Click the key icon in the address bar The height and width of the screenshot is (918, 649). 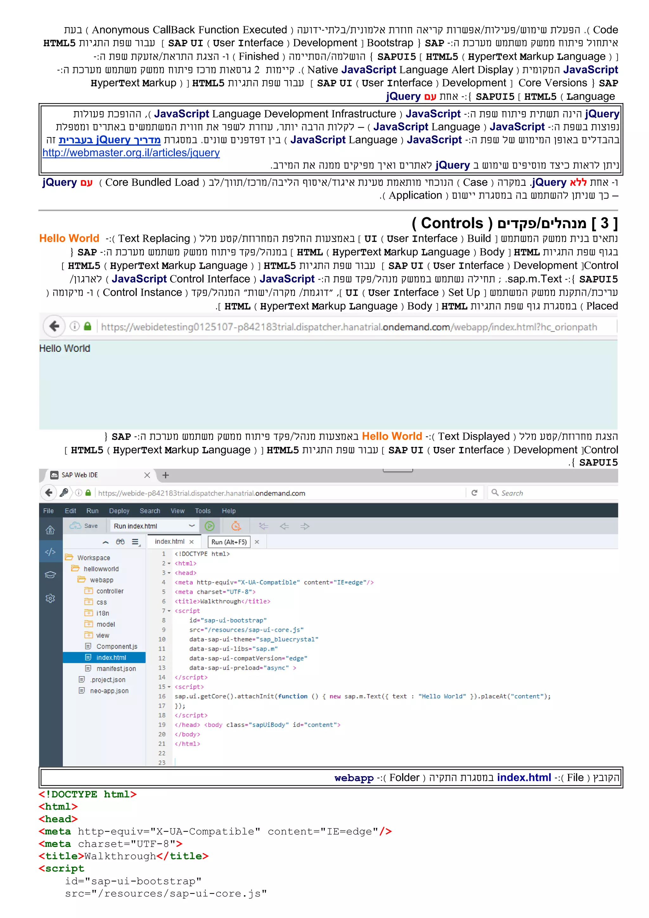pos(64,493)
